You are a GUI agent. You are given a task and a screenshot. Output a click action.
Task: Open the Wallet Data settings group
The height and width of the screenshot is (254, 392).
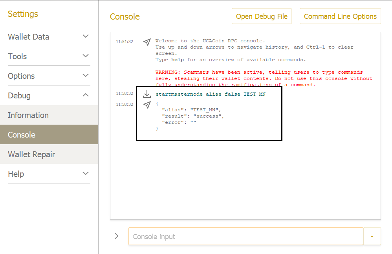[x=49, y=37]
